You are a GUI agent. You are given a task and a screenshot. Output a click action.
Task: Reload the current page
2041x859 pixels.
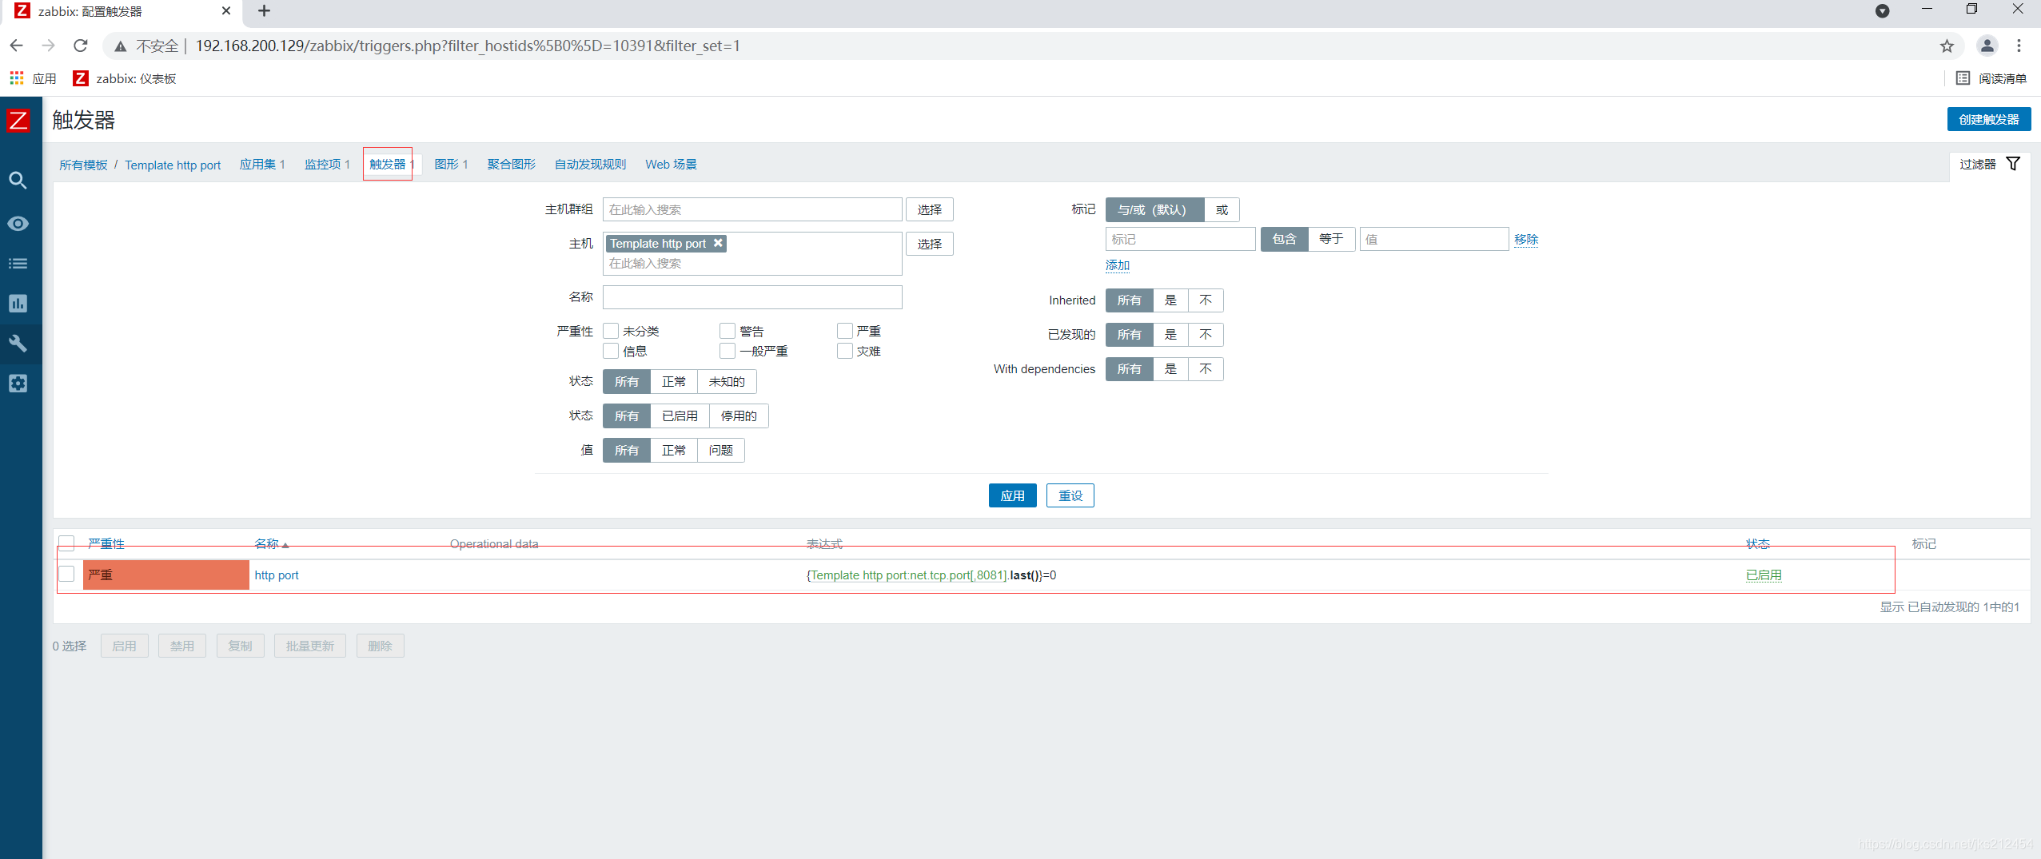[x=81, y=46]
